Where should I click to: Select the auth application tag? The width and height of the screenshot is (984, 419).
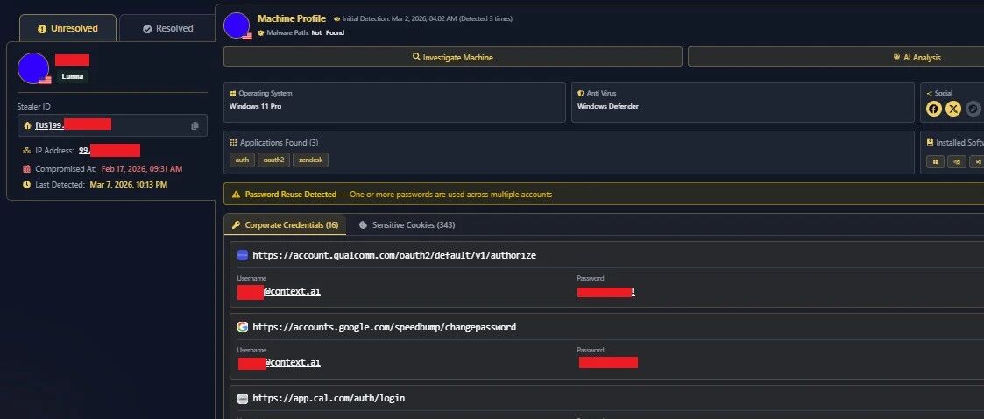click(242, 160)
